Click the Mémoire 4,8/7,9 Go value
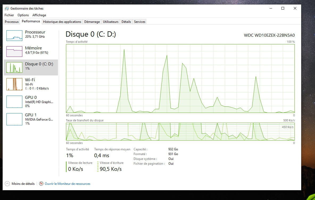 click(36, 53)
